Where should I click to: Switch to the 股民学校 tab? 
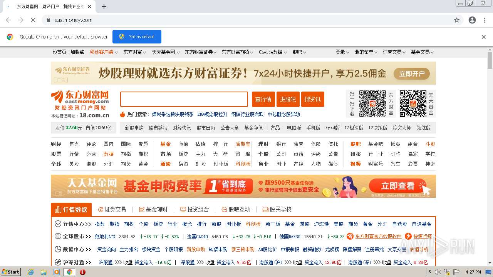(277, 210)
